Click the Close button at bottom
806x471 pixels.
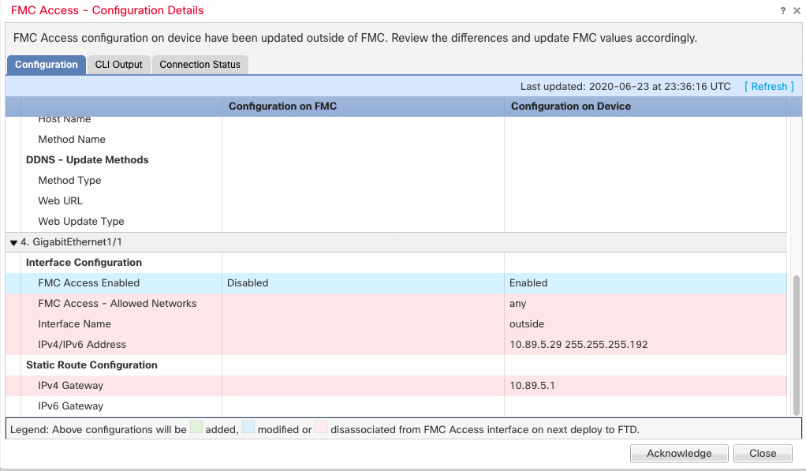[762, 453]
